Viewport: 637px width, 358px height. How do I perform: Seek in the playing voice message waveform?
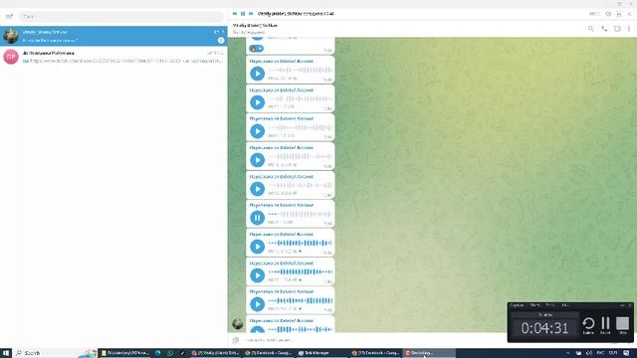pos(301,215)
